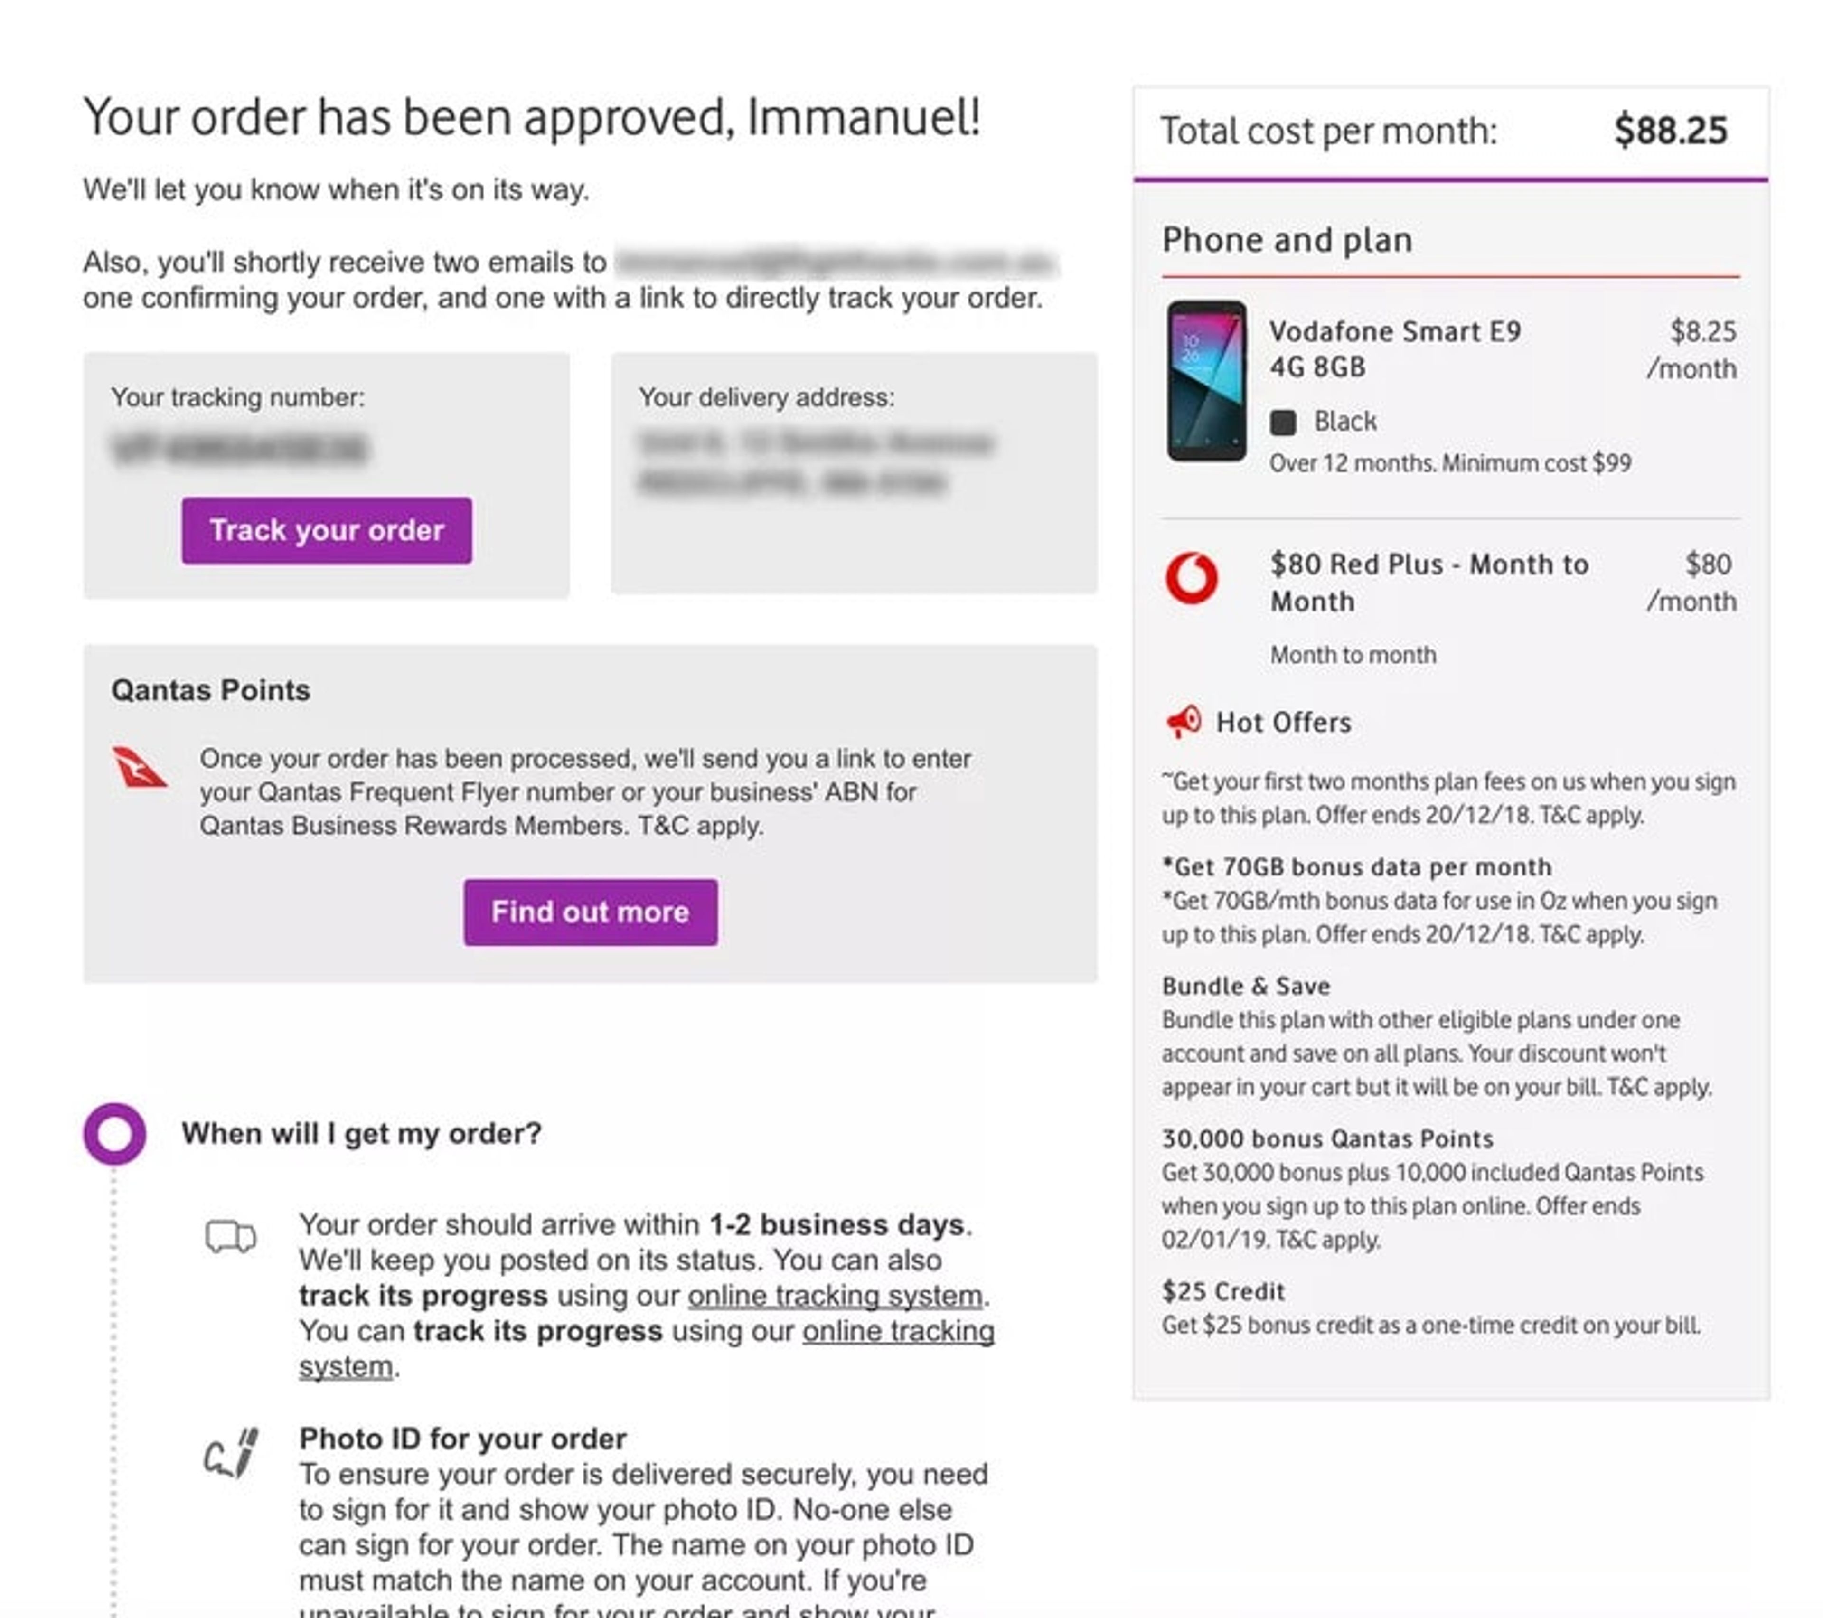Open the second online tracking system link
Image resolution: width=1823 pixels, height=1618 pixels.
(897, 1331)
